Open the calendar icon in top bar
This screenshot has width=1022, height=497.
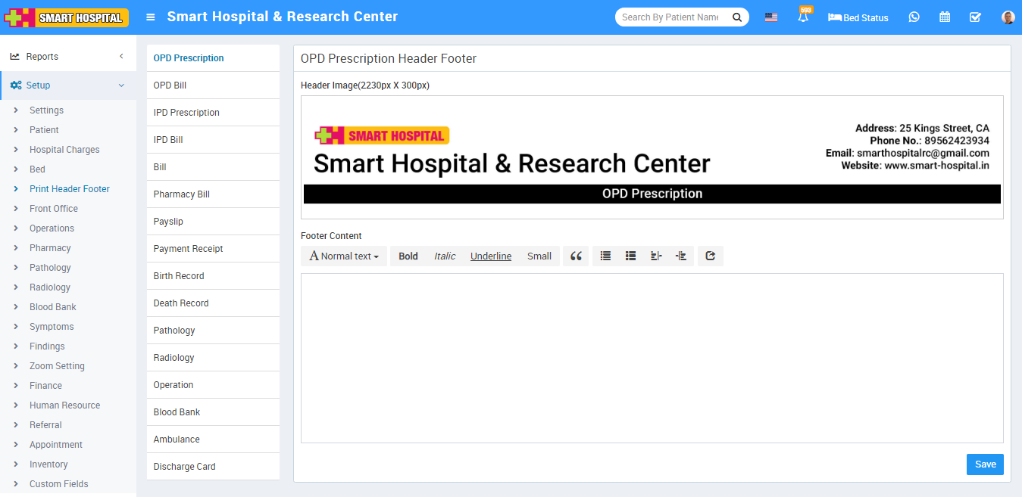click(945, 17)
